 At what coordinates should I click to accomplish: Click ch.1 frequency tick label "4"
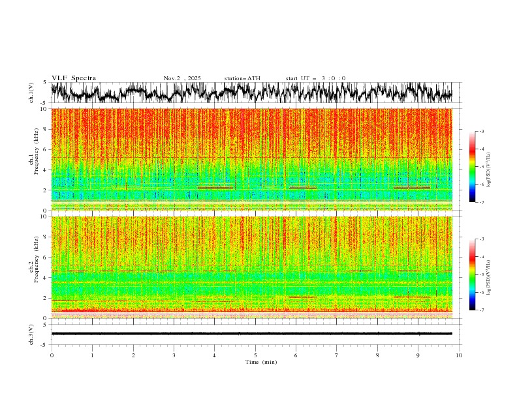[x=46, y=170]
